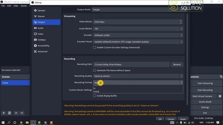
Task: Open the Docks menu in OBS
Action: (24, 6)
